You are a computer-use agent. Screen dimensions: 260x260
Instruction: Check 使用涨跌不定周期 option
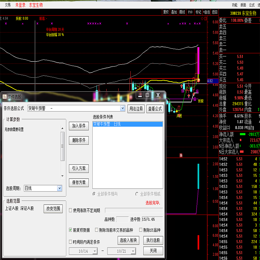pos(71,210)
